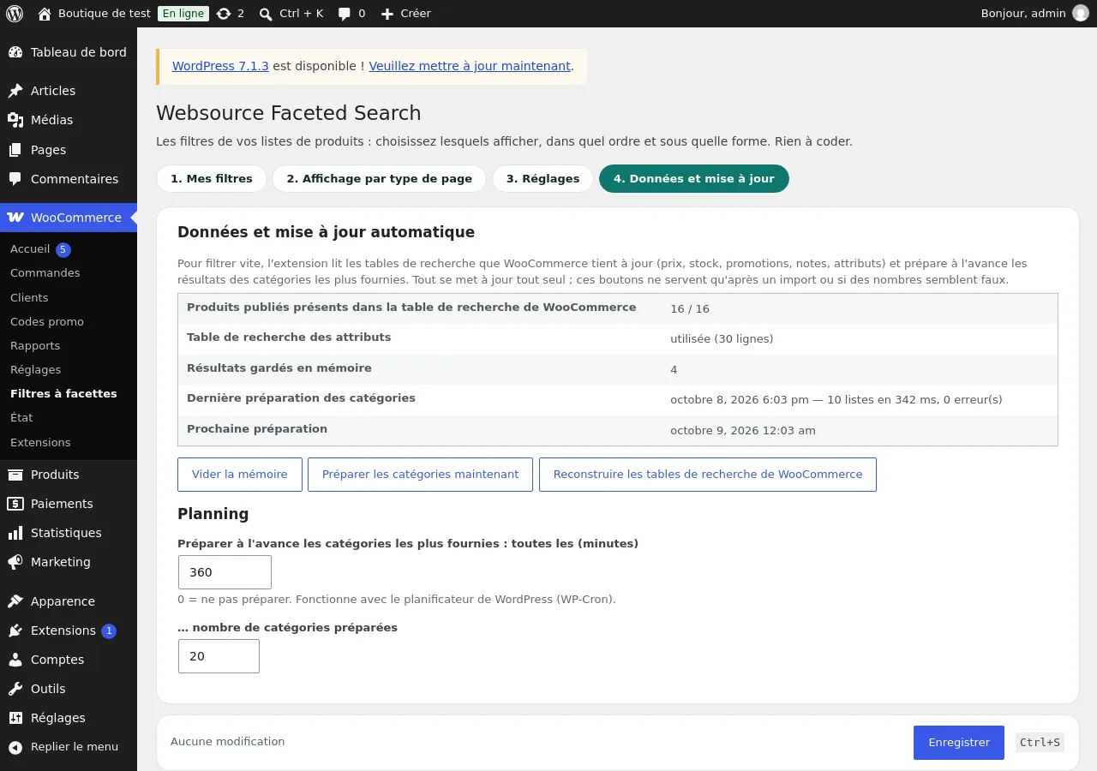The image size is (1097, 771).
Task: Click the comments bubble icon in admin bar
Action: point(344,14)
